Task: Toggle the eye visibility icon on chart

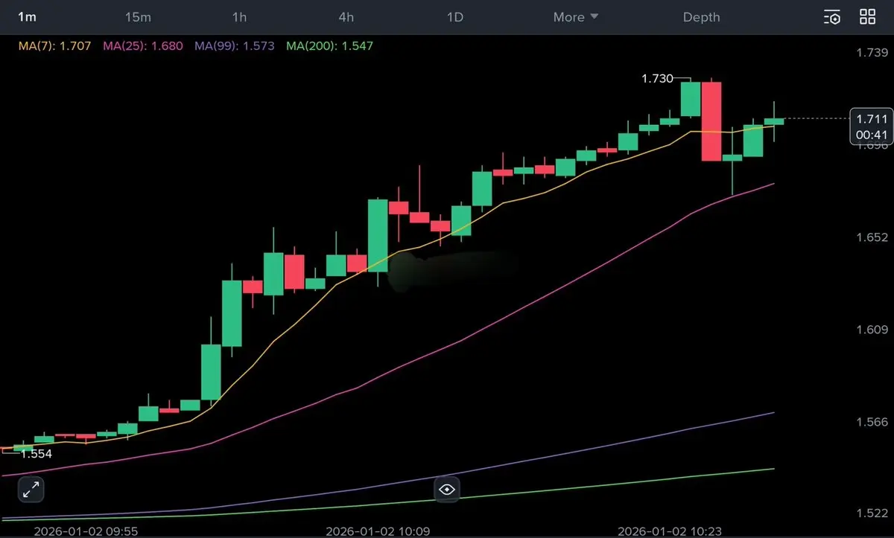Action: [447, 489]
